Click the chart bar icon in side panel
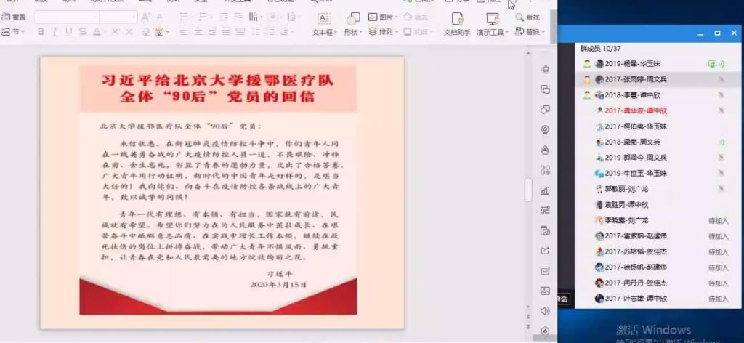 pos(545,190)
